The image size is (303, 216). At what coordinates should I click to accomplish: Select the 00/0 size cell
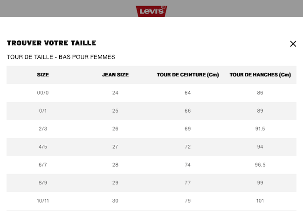click(x=43, y=93)
